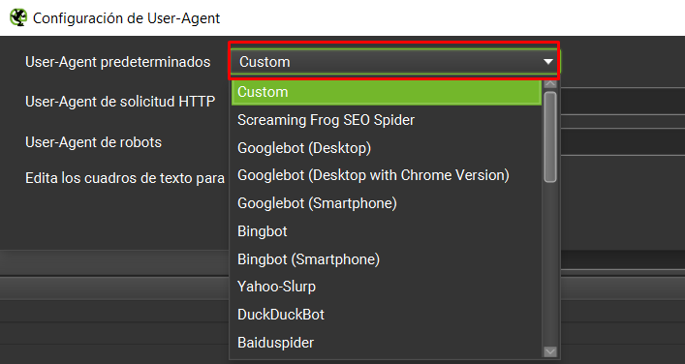Pick Googlebot (Desktop with Chrome Version)
The height and width of the screenshot is (364, 685).
[x=387, y=175]
